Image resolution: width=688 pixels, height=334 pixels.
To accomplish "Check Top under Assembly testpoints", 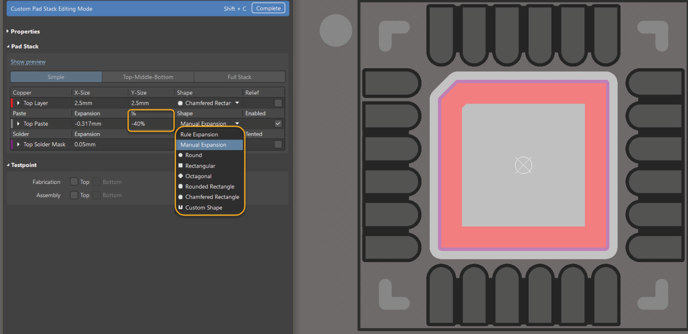I will (74, 194).
